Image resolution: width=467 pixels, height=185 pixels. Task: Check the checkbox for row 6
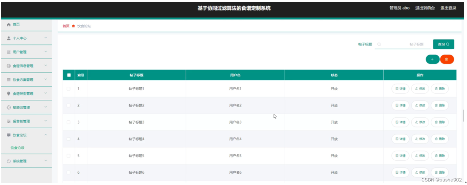[69, 172]
